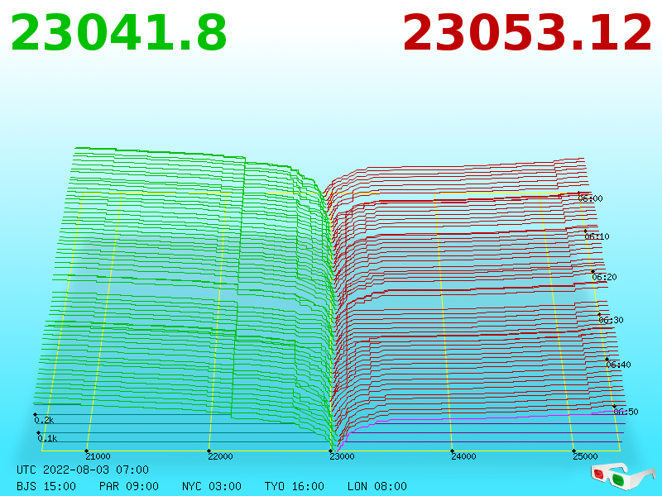This screenshot has height=496, width=662.
Task: Click the TYO 16:00 time
Action: [295, 486]
